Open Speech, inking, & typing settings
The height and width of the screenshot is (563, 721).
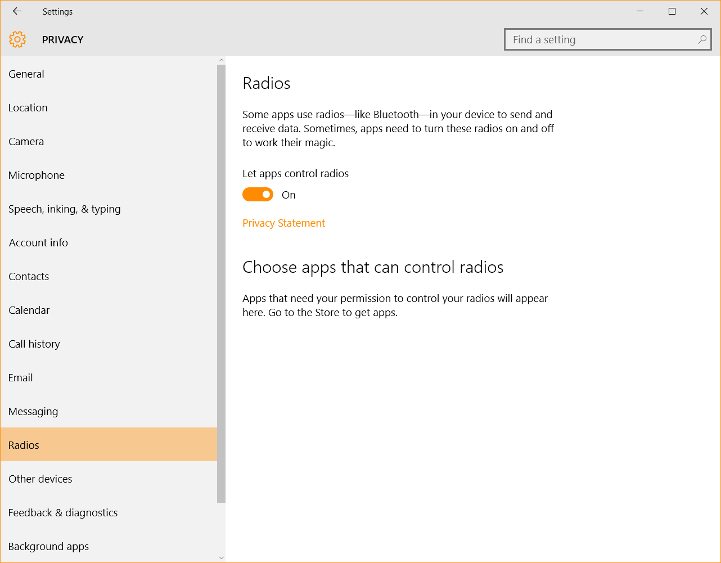click(x=109, y=209)
